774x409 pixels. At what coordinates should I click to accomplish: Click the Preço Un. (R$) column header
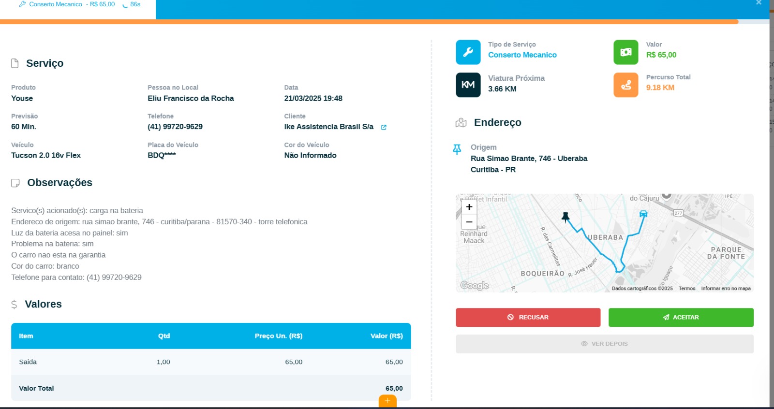tap(279, 336)
